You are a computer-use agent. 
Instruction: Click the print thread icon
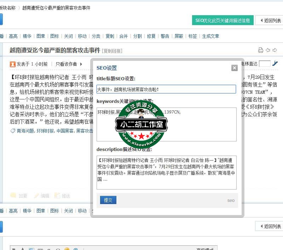[x=261, y=50]
